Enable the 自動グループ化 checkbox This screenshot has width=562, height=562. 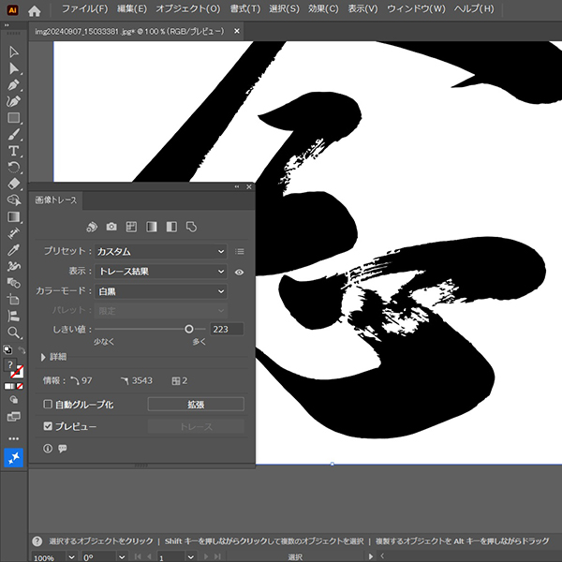[48, 405]
